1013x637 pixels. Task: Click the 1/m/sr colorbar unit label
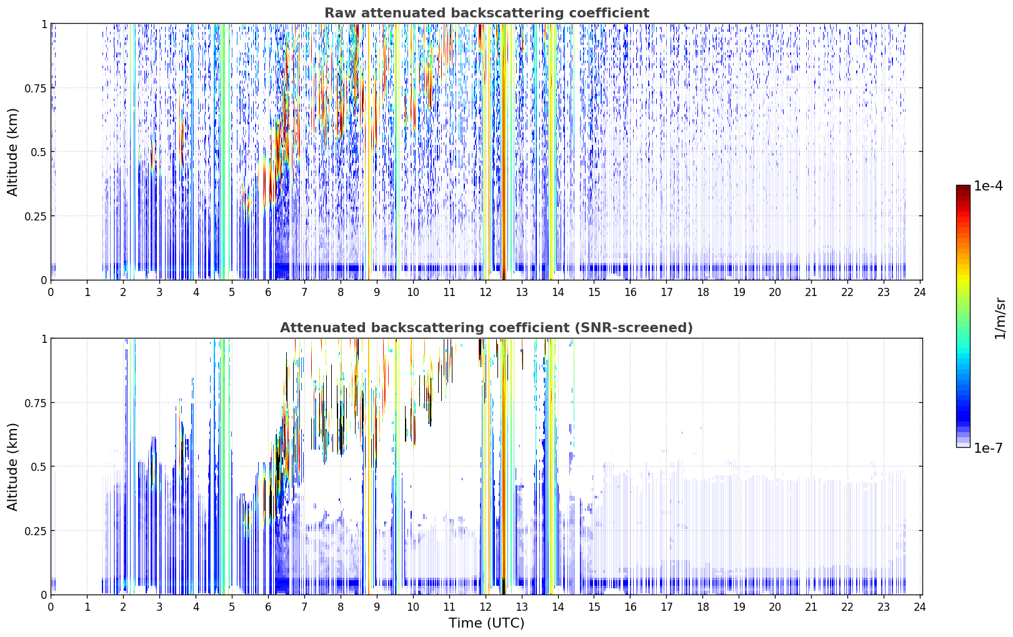coord(1000,318)
